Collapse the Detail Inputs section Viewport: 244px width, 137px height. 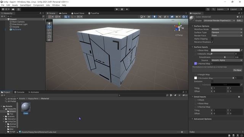[x=193, y=97]
